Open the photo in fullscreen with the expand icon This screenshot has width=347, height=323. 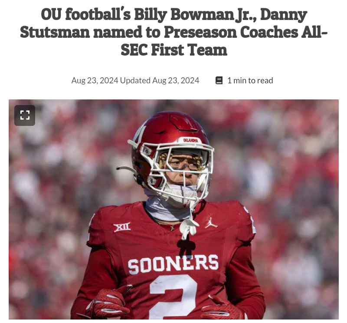click(x=25, y=115)
